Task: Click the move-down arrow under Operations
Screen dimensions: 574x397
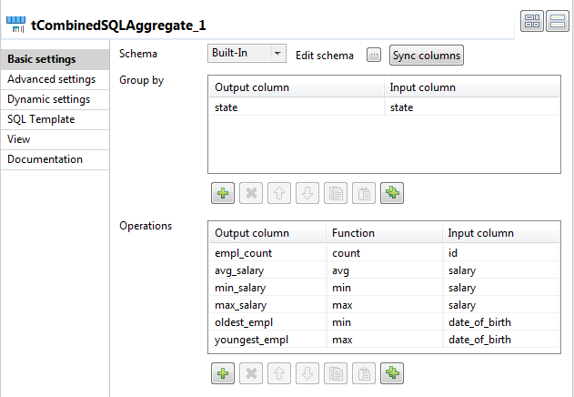Action: click(307, 372)
